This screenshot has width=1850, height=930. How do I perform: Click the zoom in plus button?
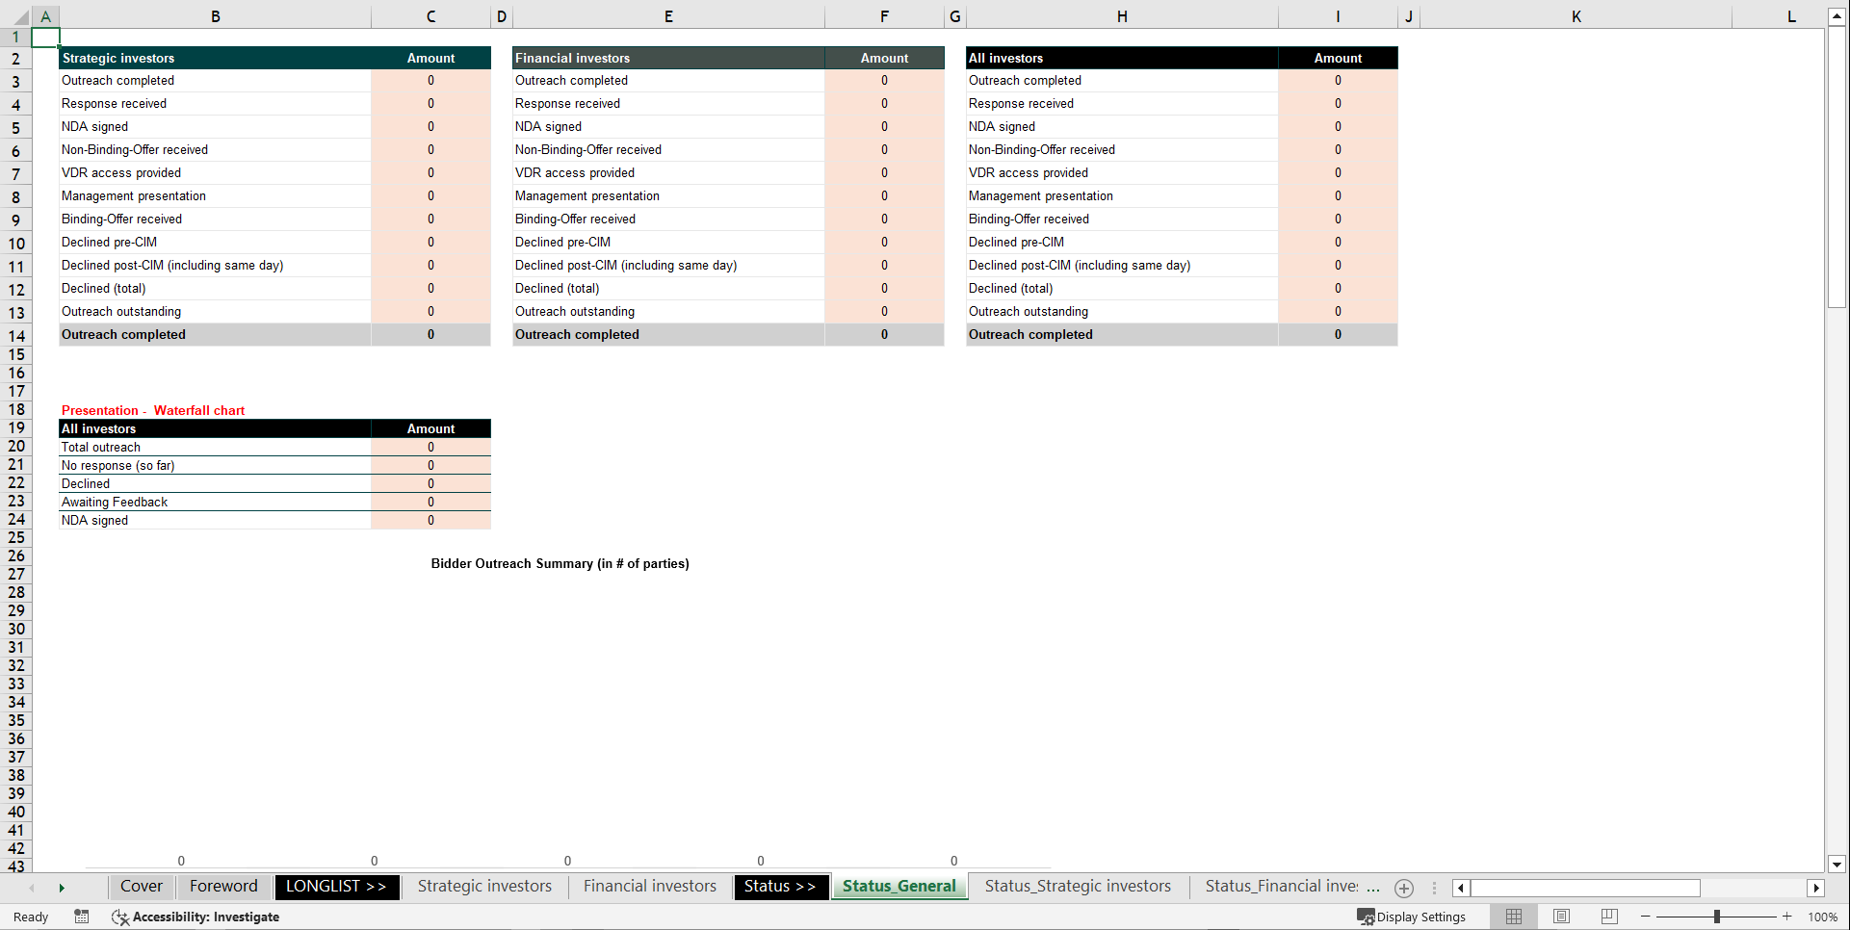coord(1787,917)
